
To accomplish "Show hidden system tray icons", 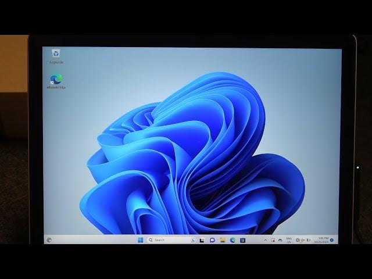I will [x=266, y=240].
